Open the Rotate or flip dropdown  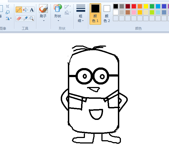pos(9,18)
